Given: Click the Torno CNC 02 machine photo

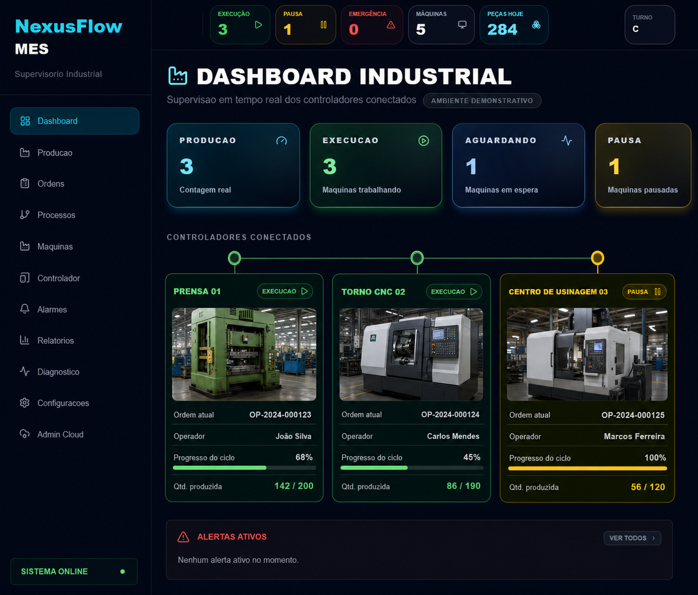Looking at the screenshot, I should pyautogui.click(x=411, y=354).
